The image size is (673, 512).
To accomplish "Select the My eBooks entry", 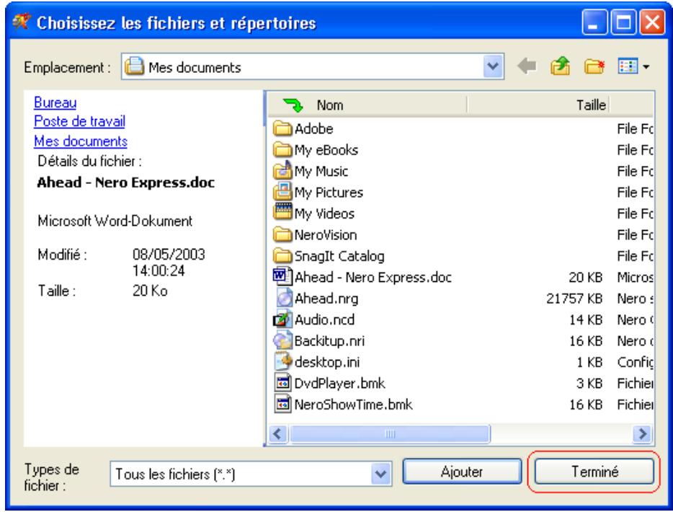I will 326,150.
